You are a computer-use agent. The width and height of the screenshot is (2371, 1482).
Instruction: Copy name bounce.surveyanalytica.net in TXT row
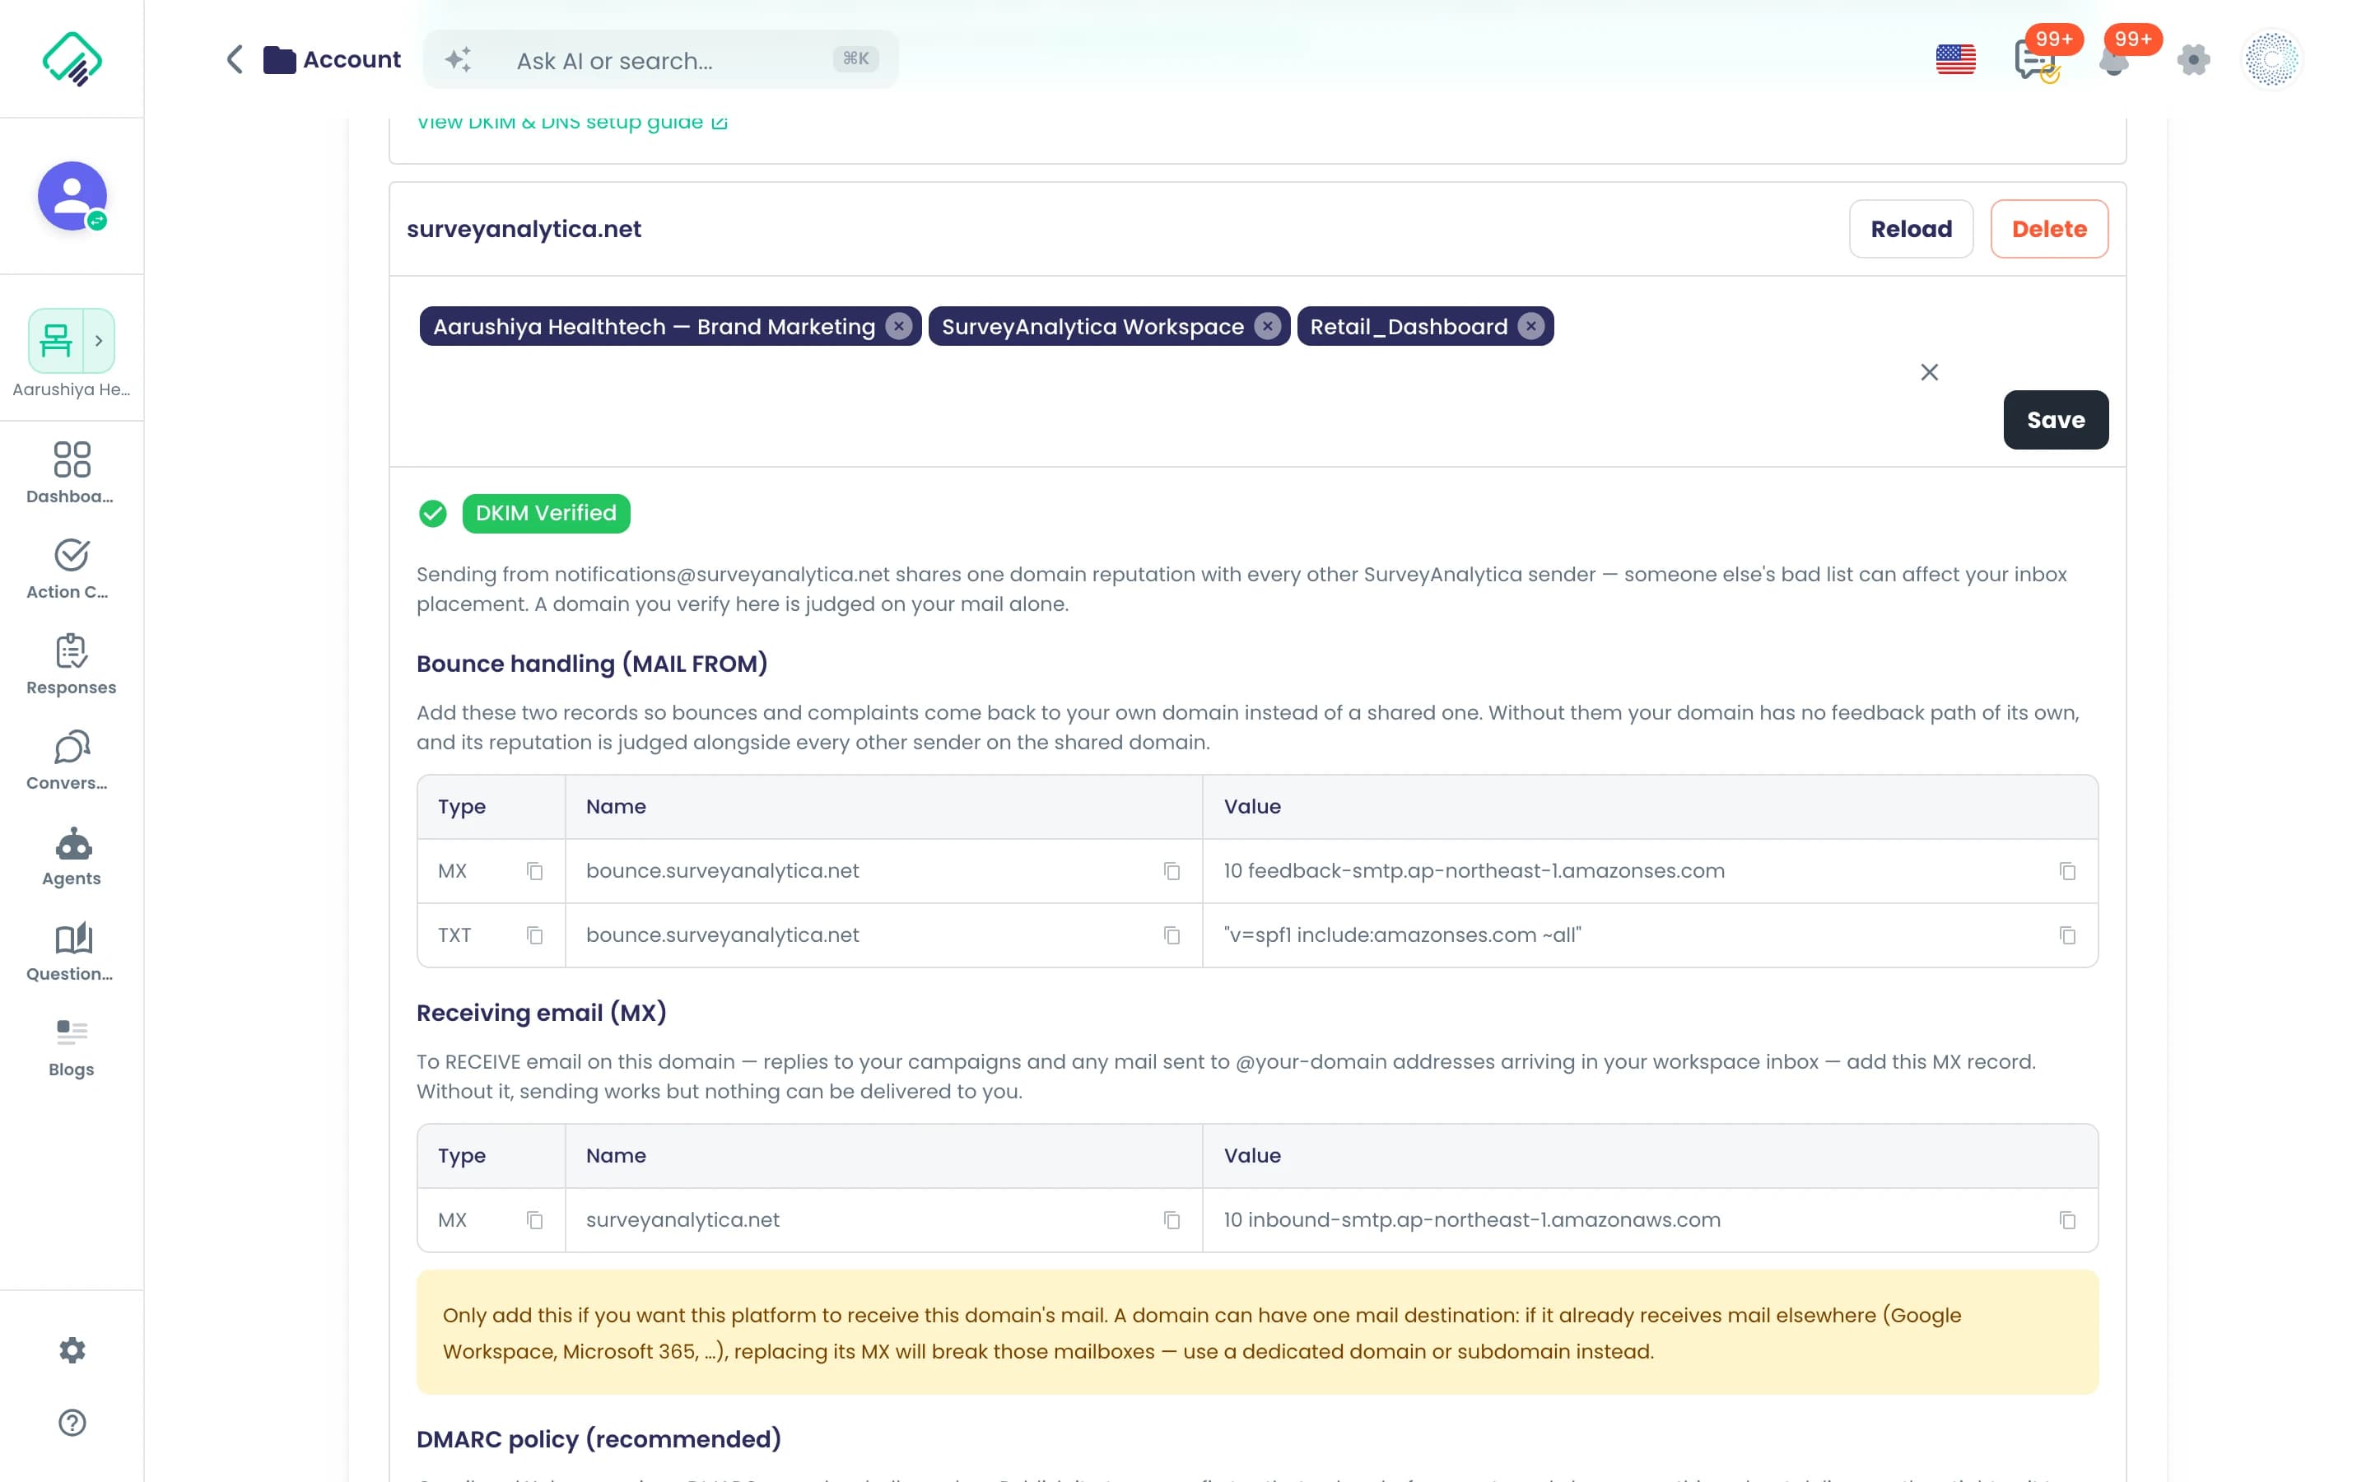click(1171, 935)
